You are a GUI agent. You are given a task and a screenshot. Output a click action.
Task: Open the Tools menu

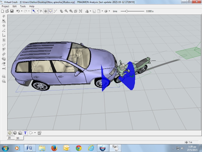coord(23,6)
